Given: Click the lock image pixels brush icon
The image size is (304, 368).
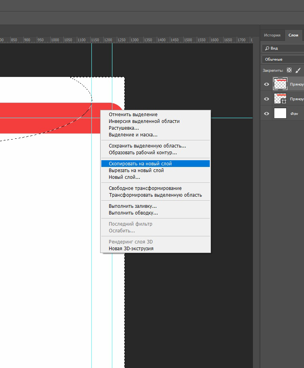Looking at the screenshot, I should click(298, 70).
